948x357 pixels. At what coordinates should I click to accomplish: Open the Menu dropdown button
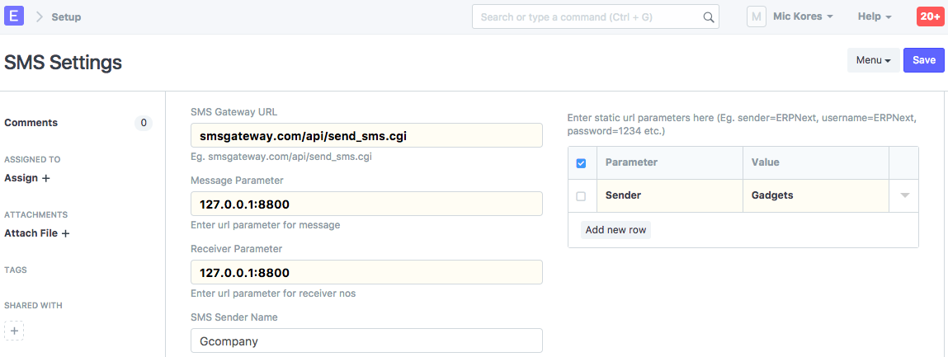tap(873, 60)
